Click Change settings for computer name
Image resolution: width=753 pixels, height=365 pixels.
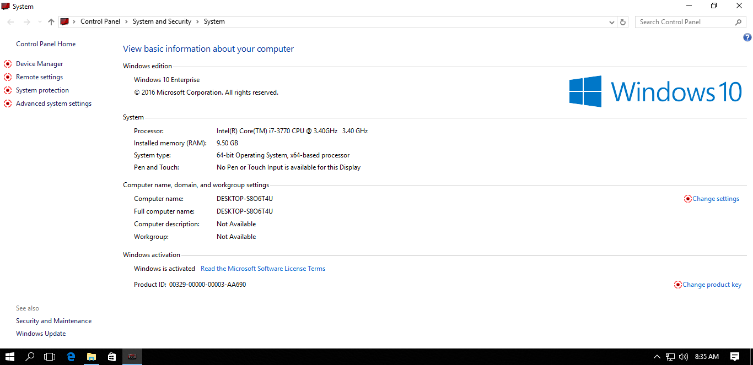click(x=716, y=199)
